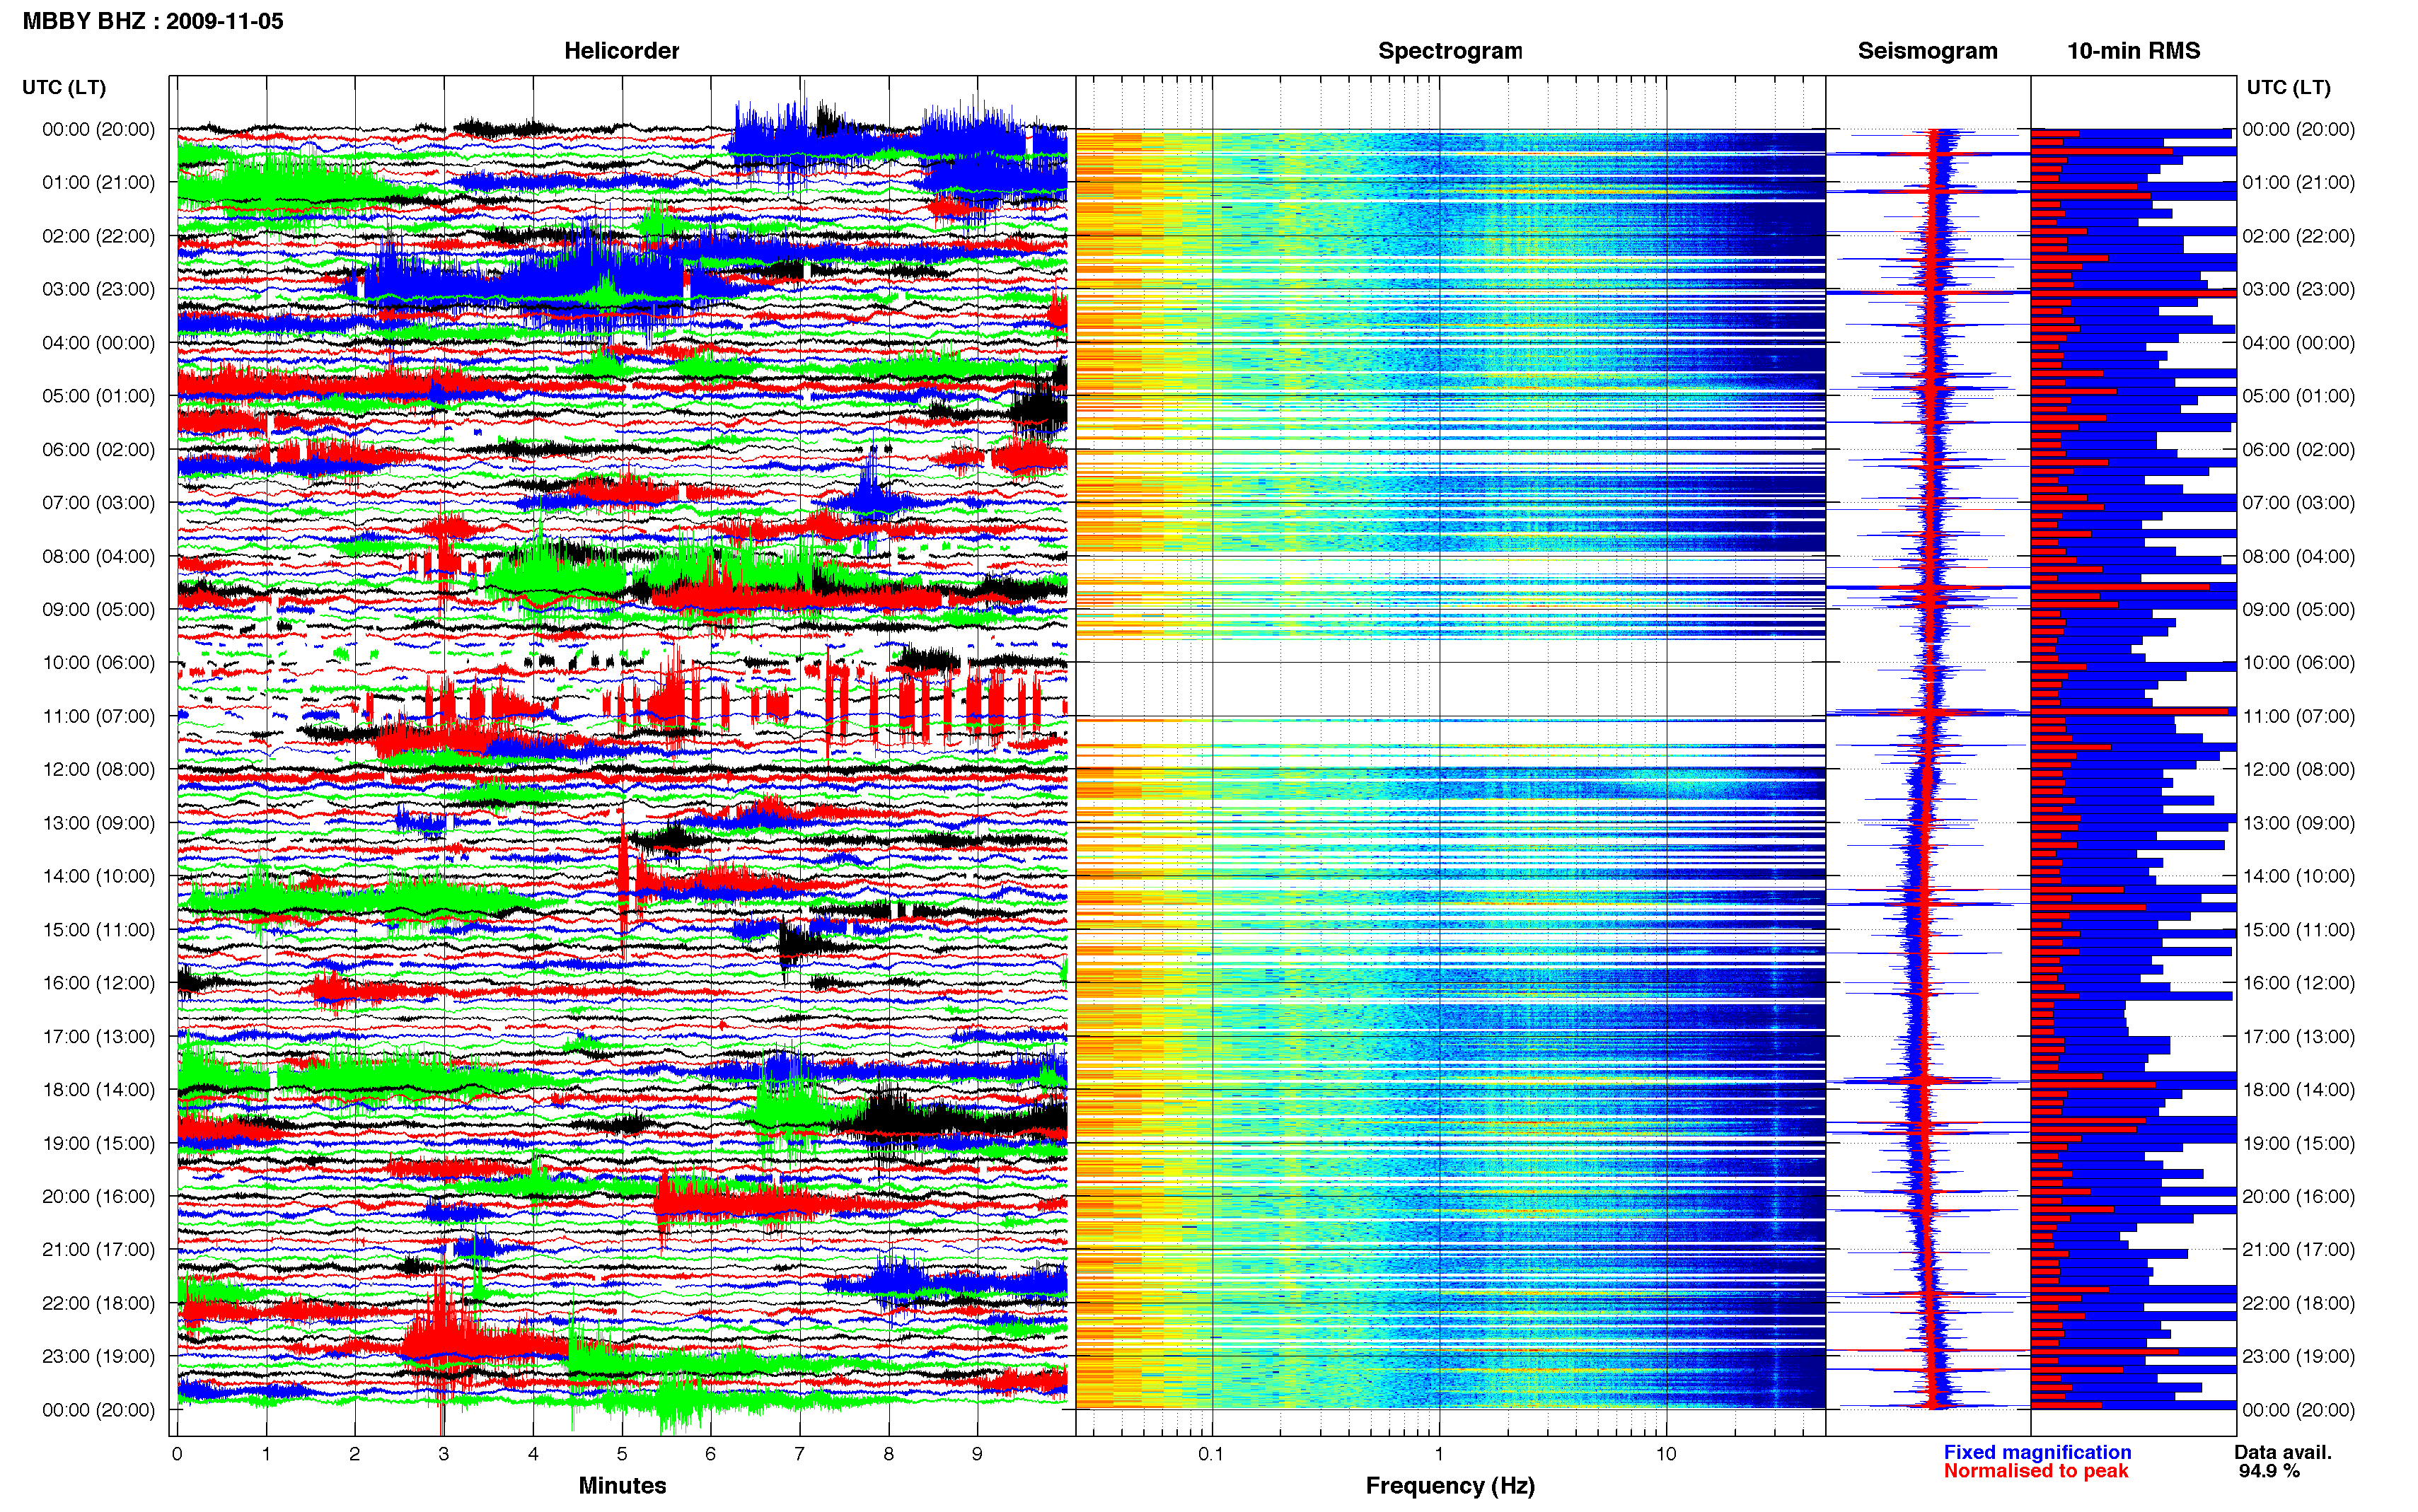This screenshot has width=2418, height=1512.
Task: Click right time label '16:00 (12:00)'
Action: 2298,983
